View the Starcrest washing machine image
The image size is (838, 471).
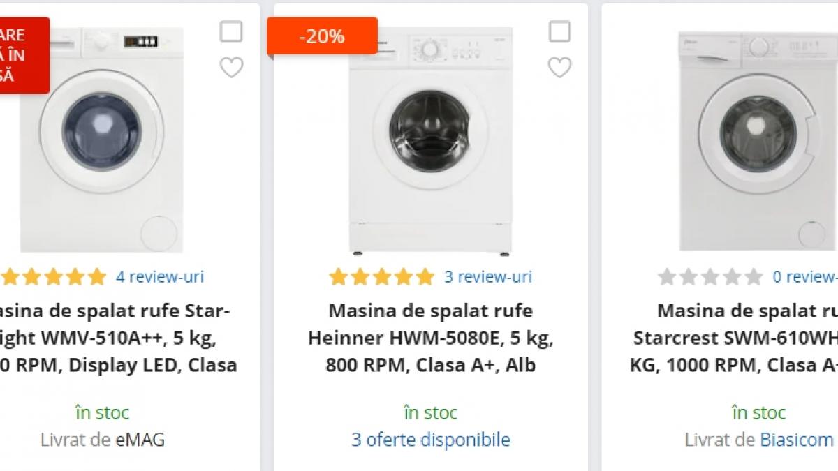click(x=758, y=140)
